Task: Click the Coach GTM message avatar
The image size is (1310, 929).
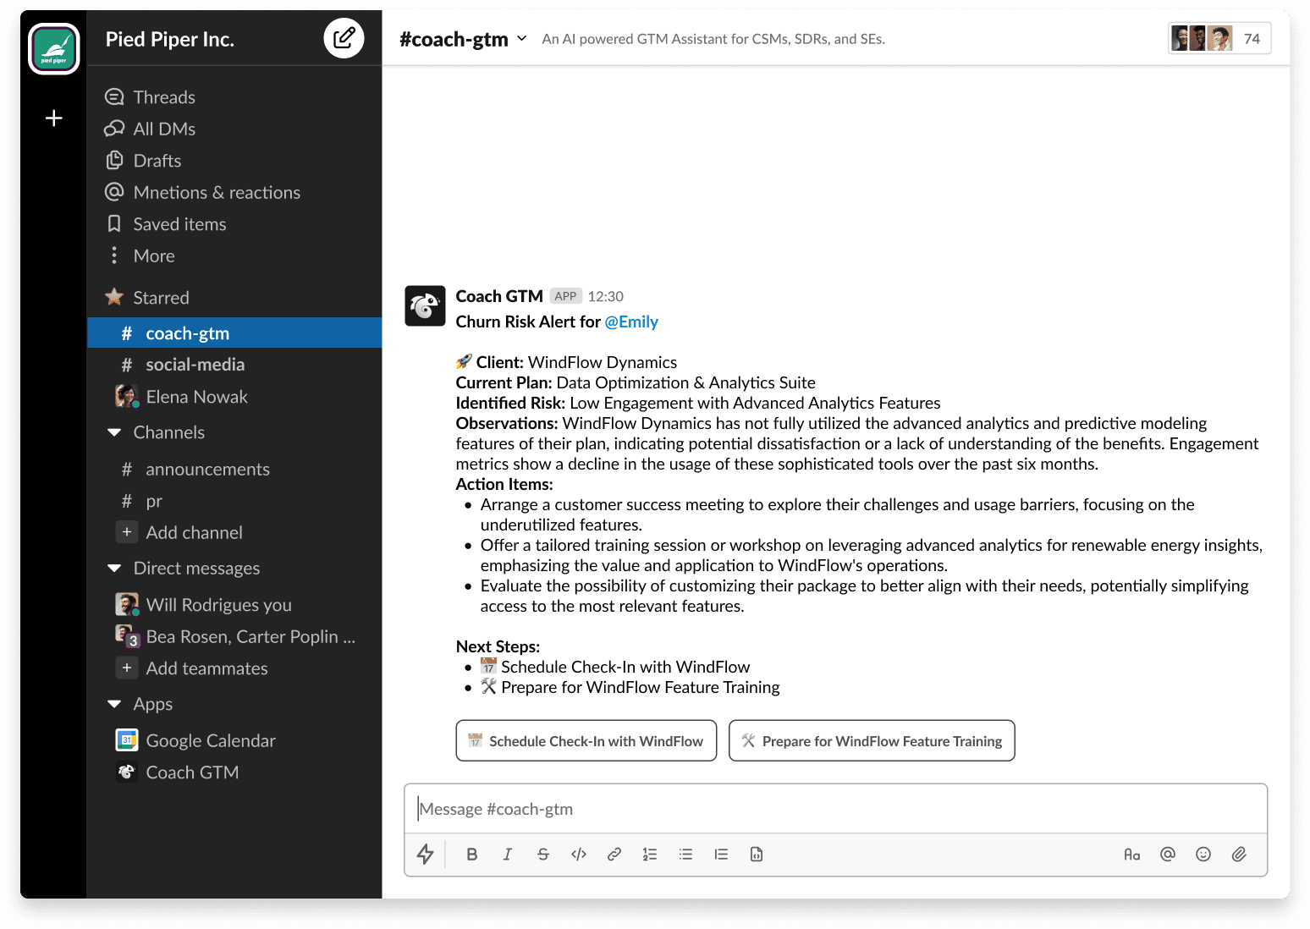Action: (425, 305)
